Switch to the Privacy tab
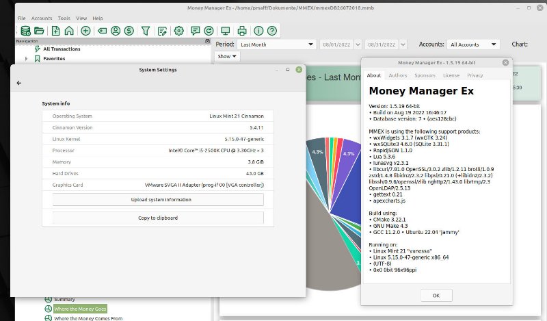Image resolution: width=547 pixels, height=321 pixels. pyautogui.click(x=475, y=75)
